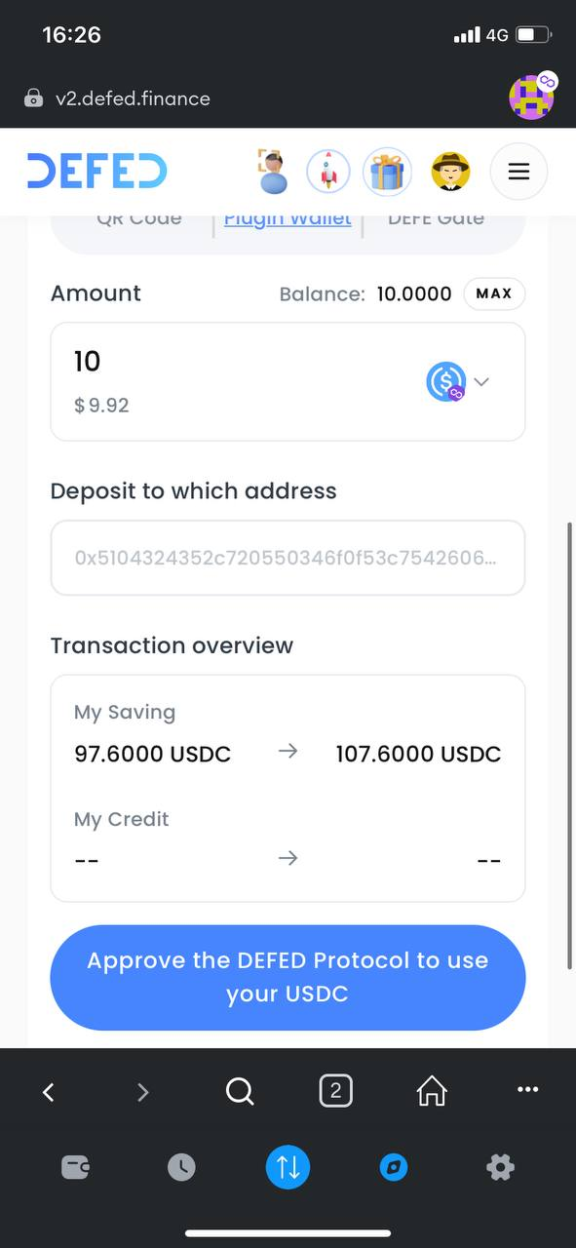Viewport: 576px width, 1248px height.
Task: Approve the DEFED Protocol to use USDC
Action: point(288,978)
